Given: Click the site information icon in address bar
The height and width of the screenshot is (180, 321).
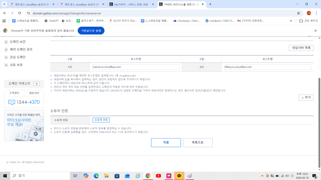Looking at the screenshot, I should point(28,13).
